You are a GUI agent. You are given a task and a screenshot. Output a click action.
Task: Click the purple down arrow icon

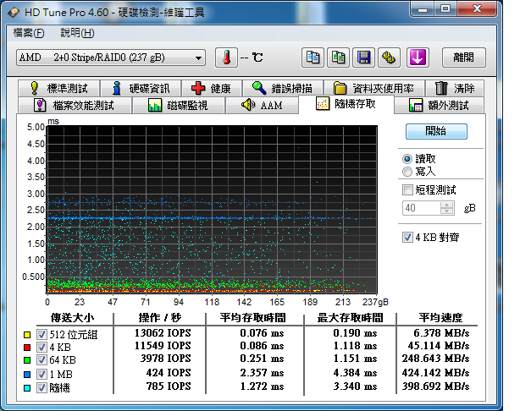(418, 58)
